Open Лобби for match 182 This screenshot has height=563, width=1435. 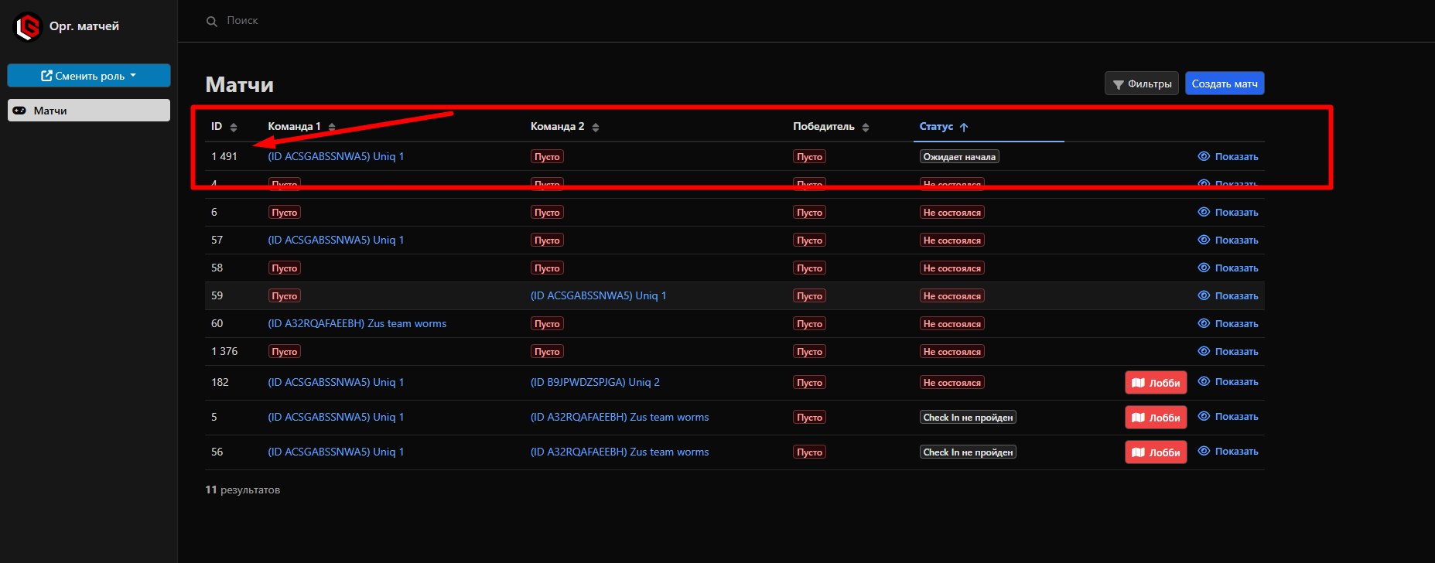coord(1156,383)
